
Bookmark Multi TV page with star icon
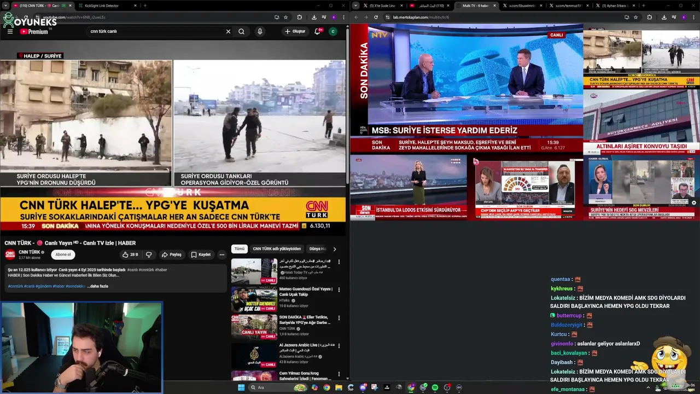tap(635, 17)
